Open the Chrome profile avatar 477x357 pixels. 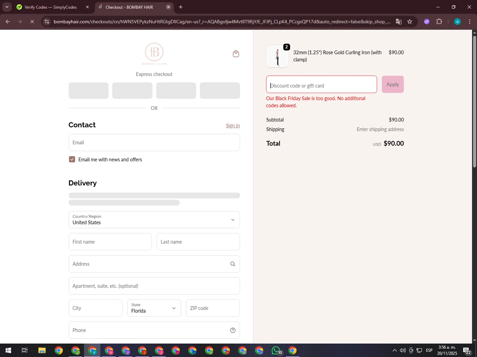pyautogui.click(x=457, y=22)
